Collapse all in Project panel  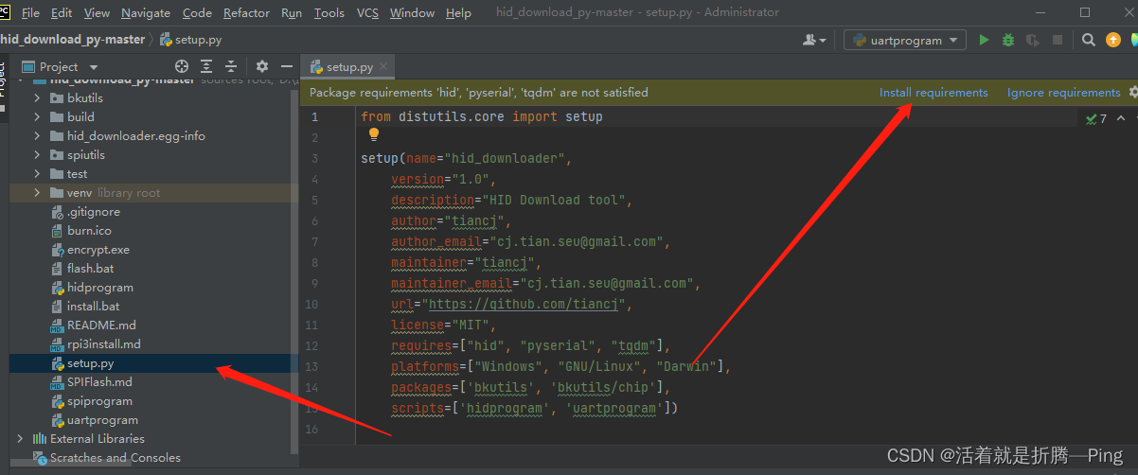click(x=230, y=66)
